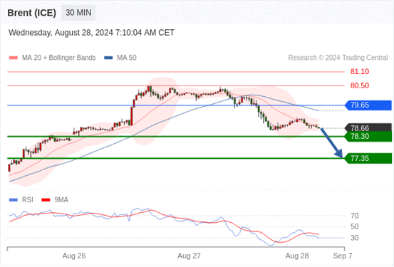Click the green 78.30 support price tag
Viewport: 394px width, 267px height.
click(368, 137)
